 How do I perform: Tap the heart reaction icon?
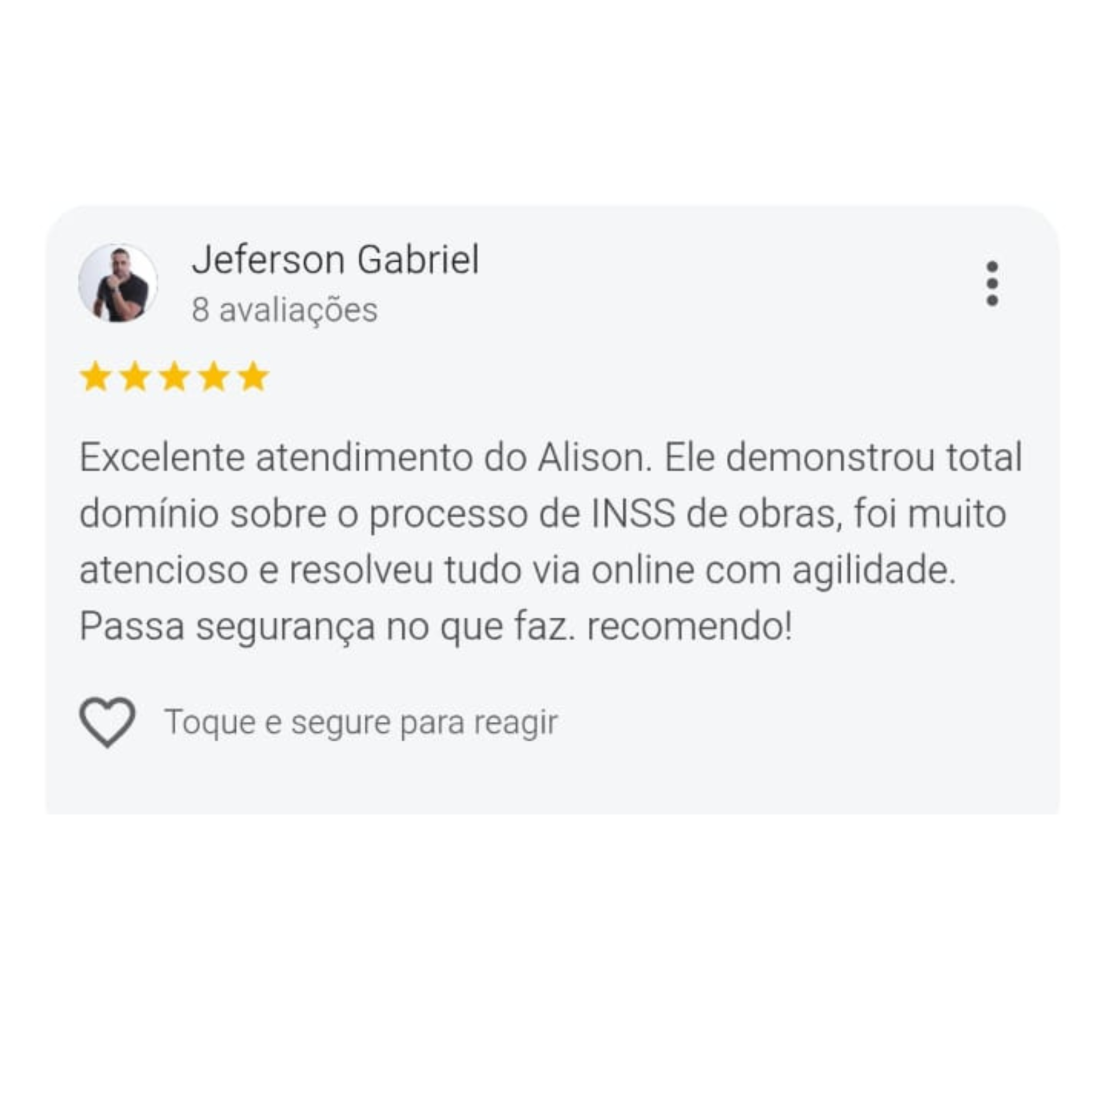point(107,722)
